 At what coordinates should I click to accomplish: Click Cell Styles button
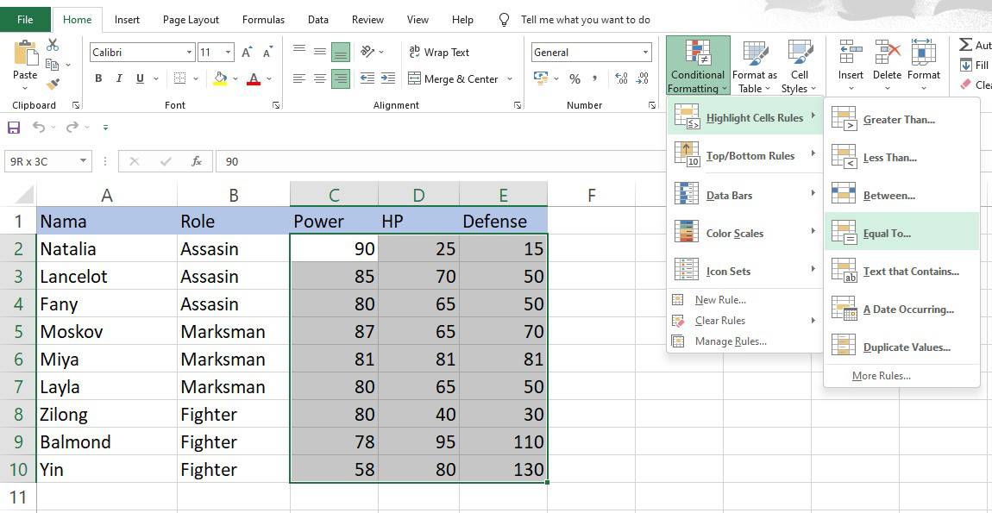[x=800, y=66]
